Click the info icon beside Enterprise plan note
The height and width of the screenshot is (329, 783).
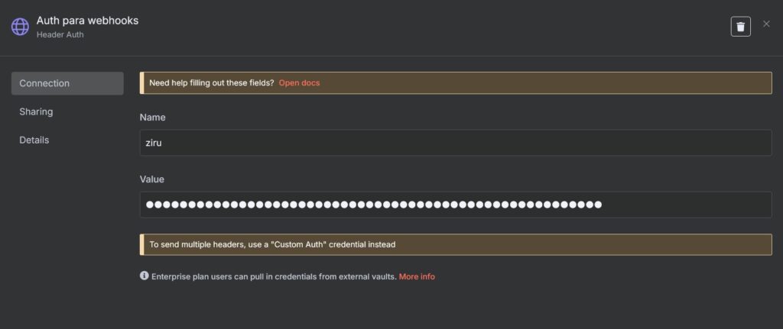[144, 276]
